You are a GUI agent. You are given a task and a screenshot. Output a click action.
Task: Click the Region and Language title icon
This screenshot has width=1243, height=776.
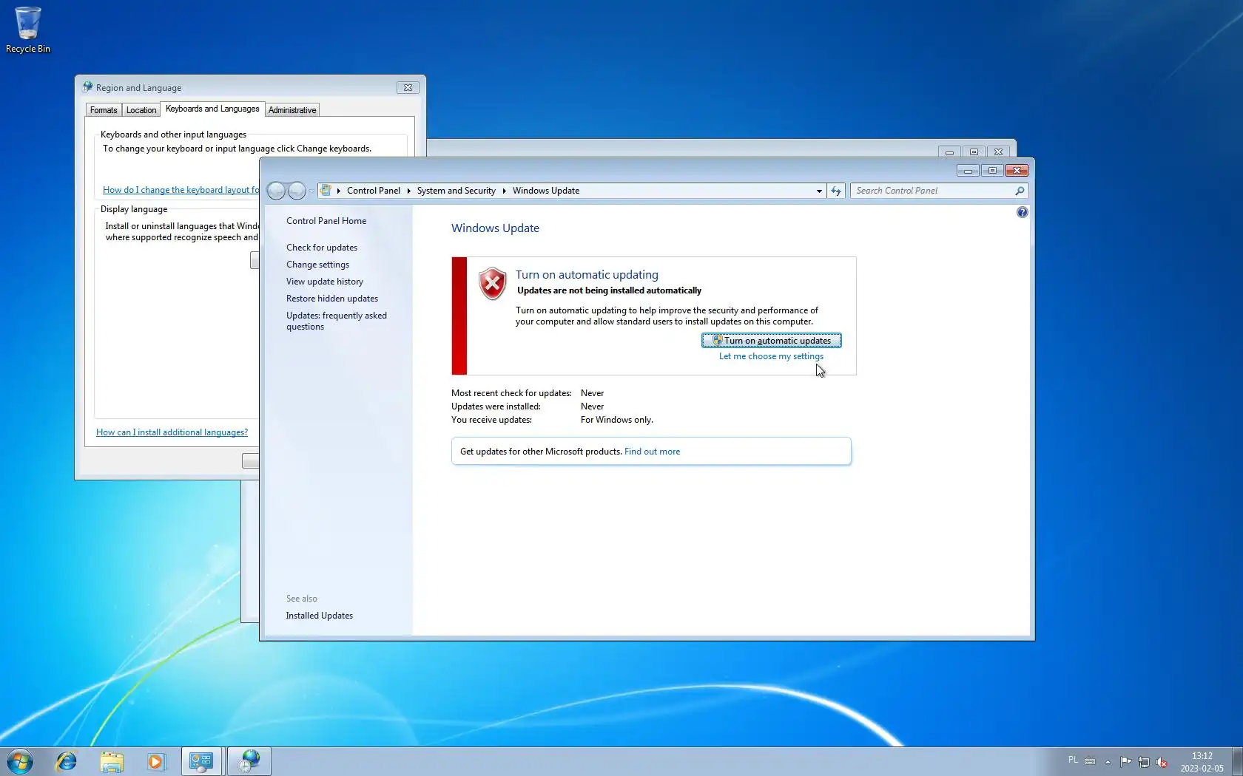(x=87, y=87)
